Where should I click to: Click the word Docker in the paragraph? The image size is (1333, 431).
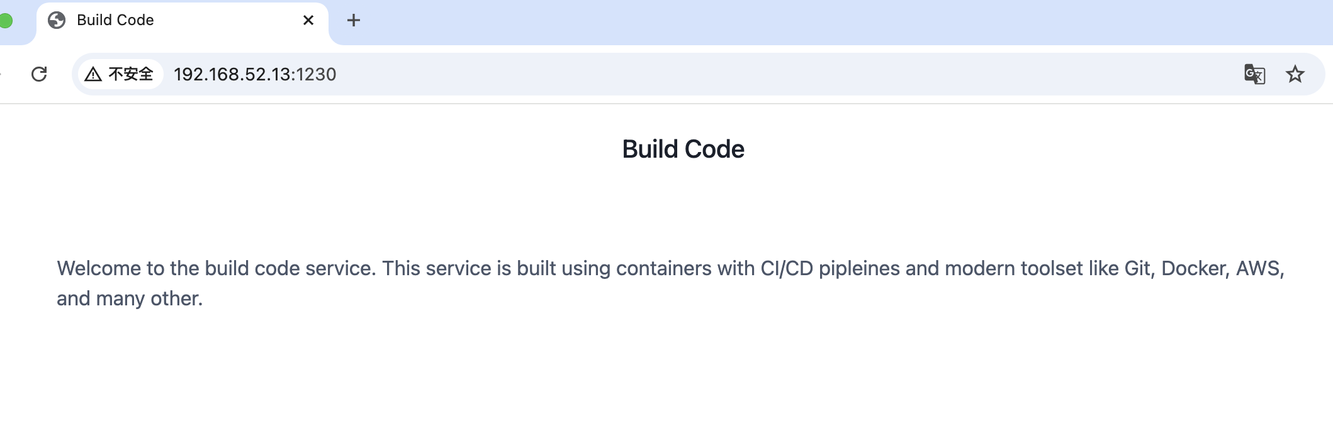(1195, 268)
